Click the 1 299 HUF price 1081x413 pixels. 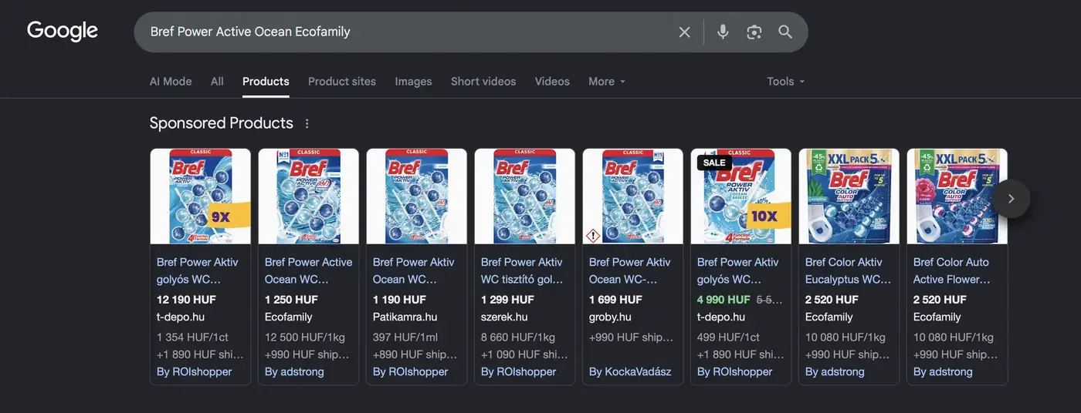click(x=507, y=300)
